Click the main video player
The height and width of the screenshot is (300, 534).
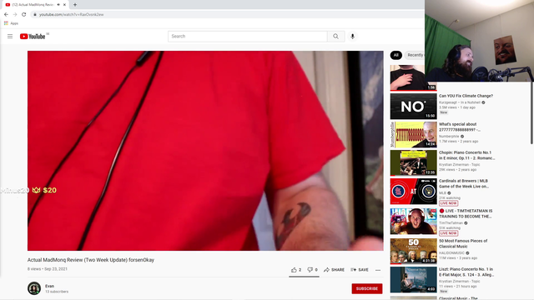(x=205, y=151)
